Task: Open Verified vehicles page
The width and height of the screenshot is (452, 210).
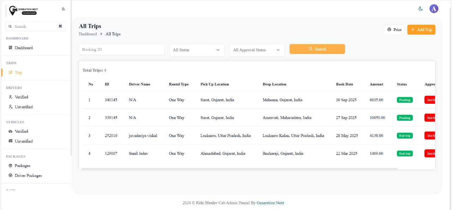Action: 21,131
